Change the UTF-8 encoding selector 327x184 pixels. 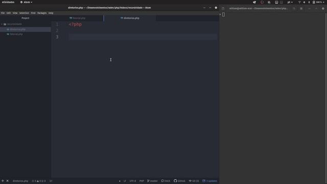click(133, 181)
